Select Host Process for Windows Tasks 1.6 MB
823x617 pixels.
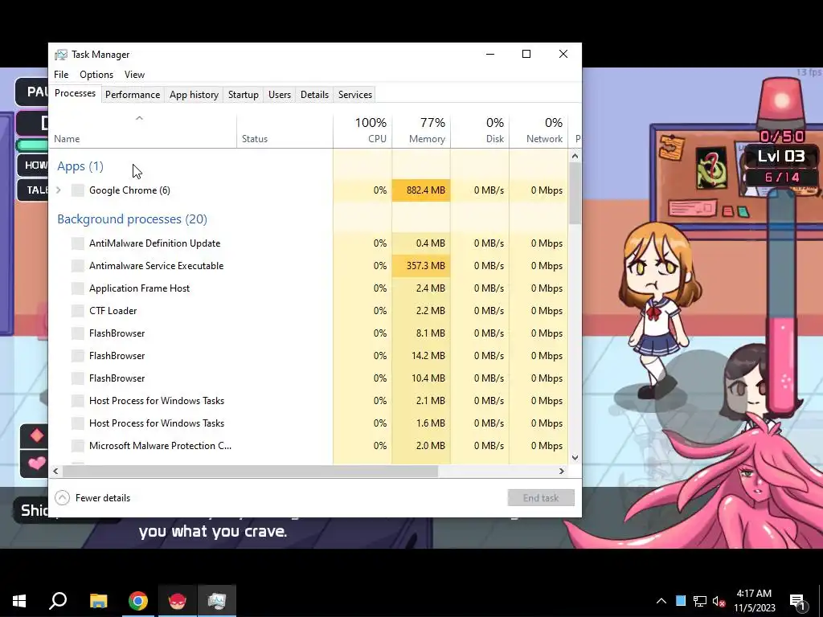[x=308, y=423]
